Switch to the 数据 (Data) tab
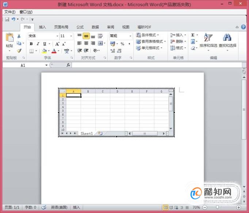The image size is (249, 213). 95,27
